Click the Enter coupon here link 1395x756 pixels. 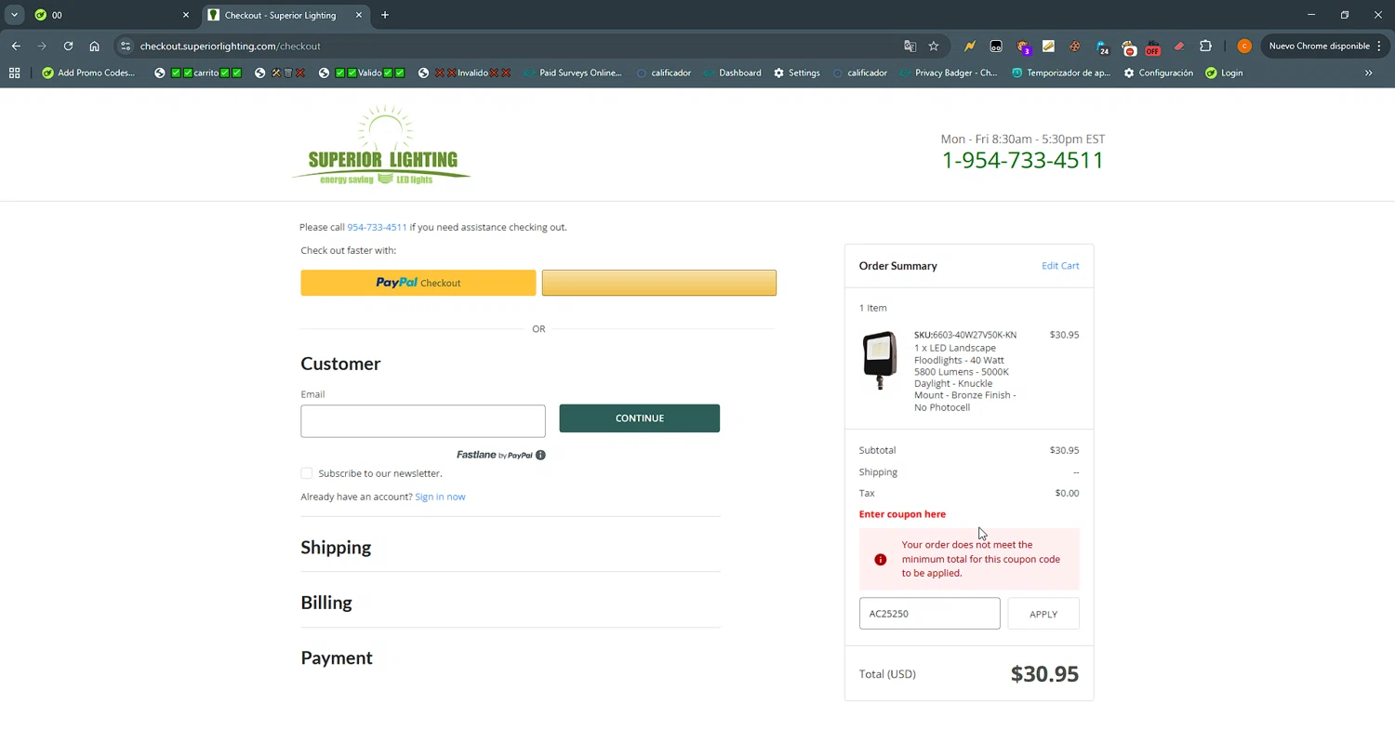902,514
